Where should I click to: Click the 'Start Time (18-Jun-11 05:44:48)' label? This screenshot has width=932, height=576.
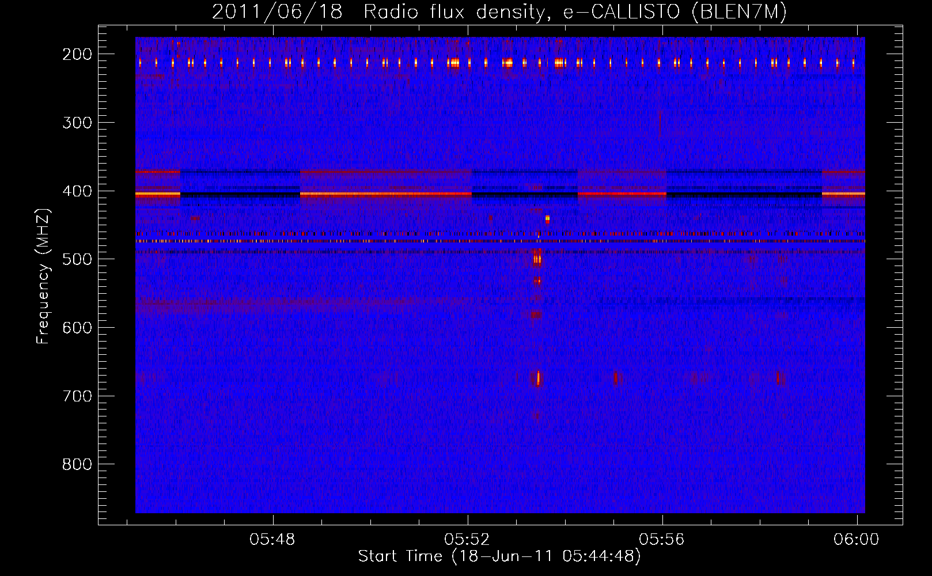[499, 556]
